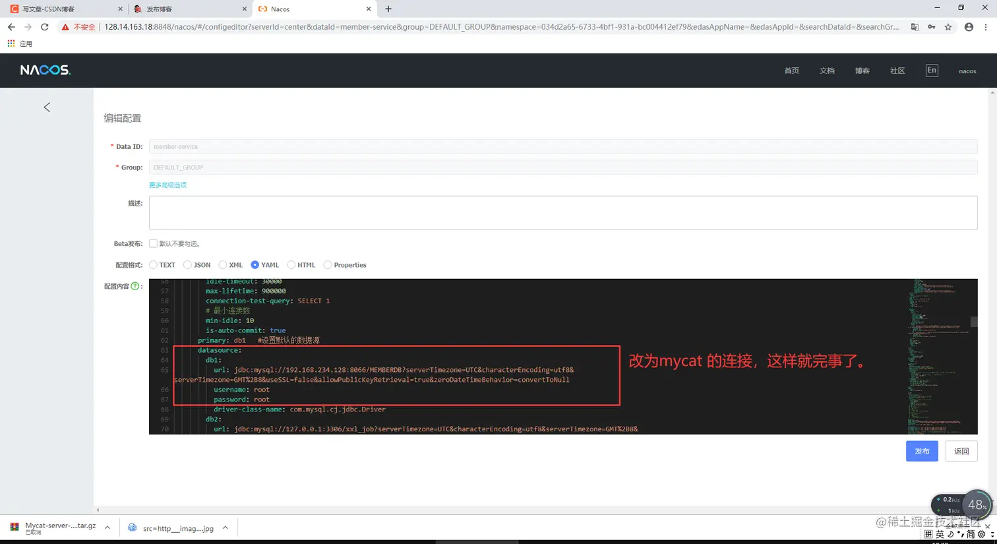Click the 简 simplified Chinese IME icon
This screenshot has height=544, width=997.
tap(971, 534)
